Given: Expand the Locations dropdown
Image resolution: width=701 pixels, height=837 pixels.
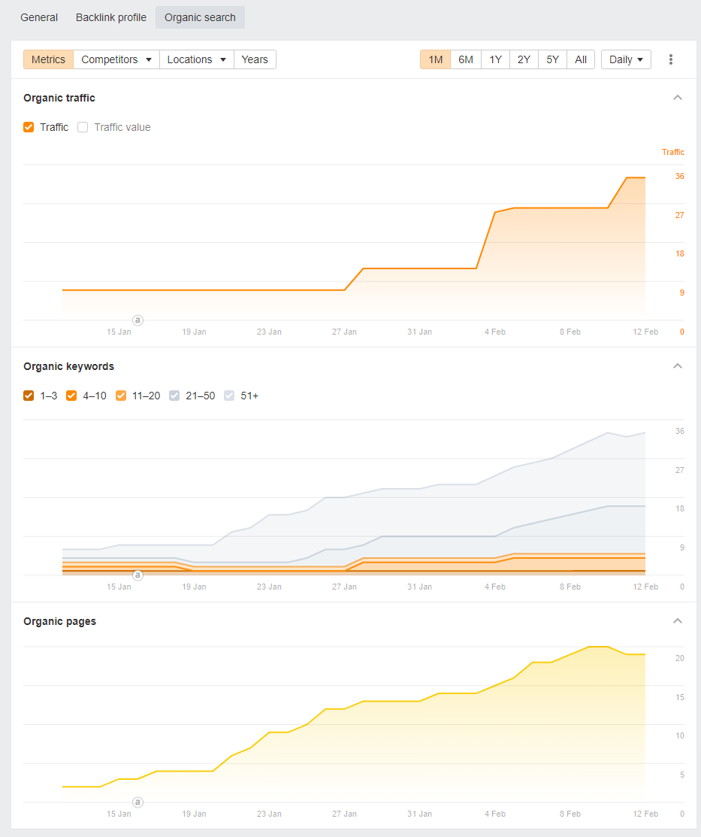Looking at the screenshot, I should 197,59.
